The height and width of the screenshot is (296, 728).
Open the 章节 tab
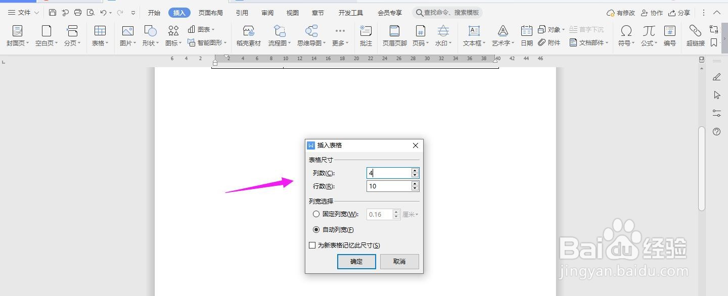(x=318, y=13)
